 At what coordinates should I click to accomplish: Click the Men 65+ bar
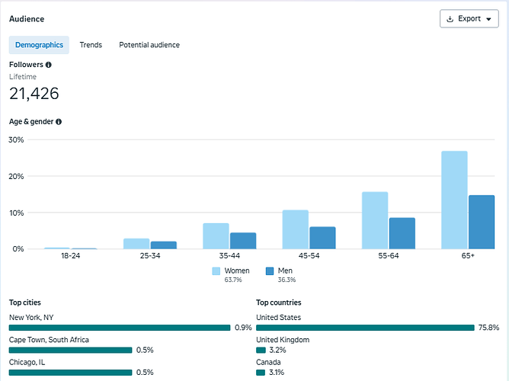482,222
